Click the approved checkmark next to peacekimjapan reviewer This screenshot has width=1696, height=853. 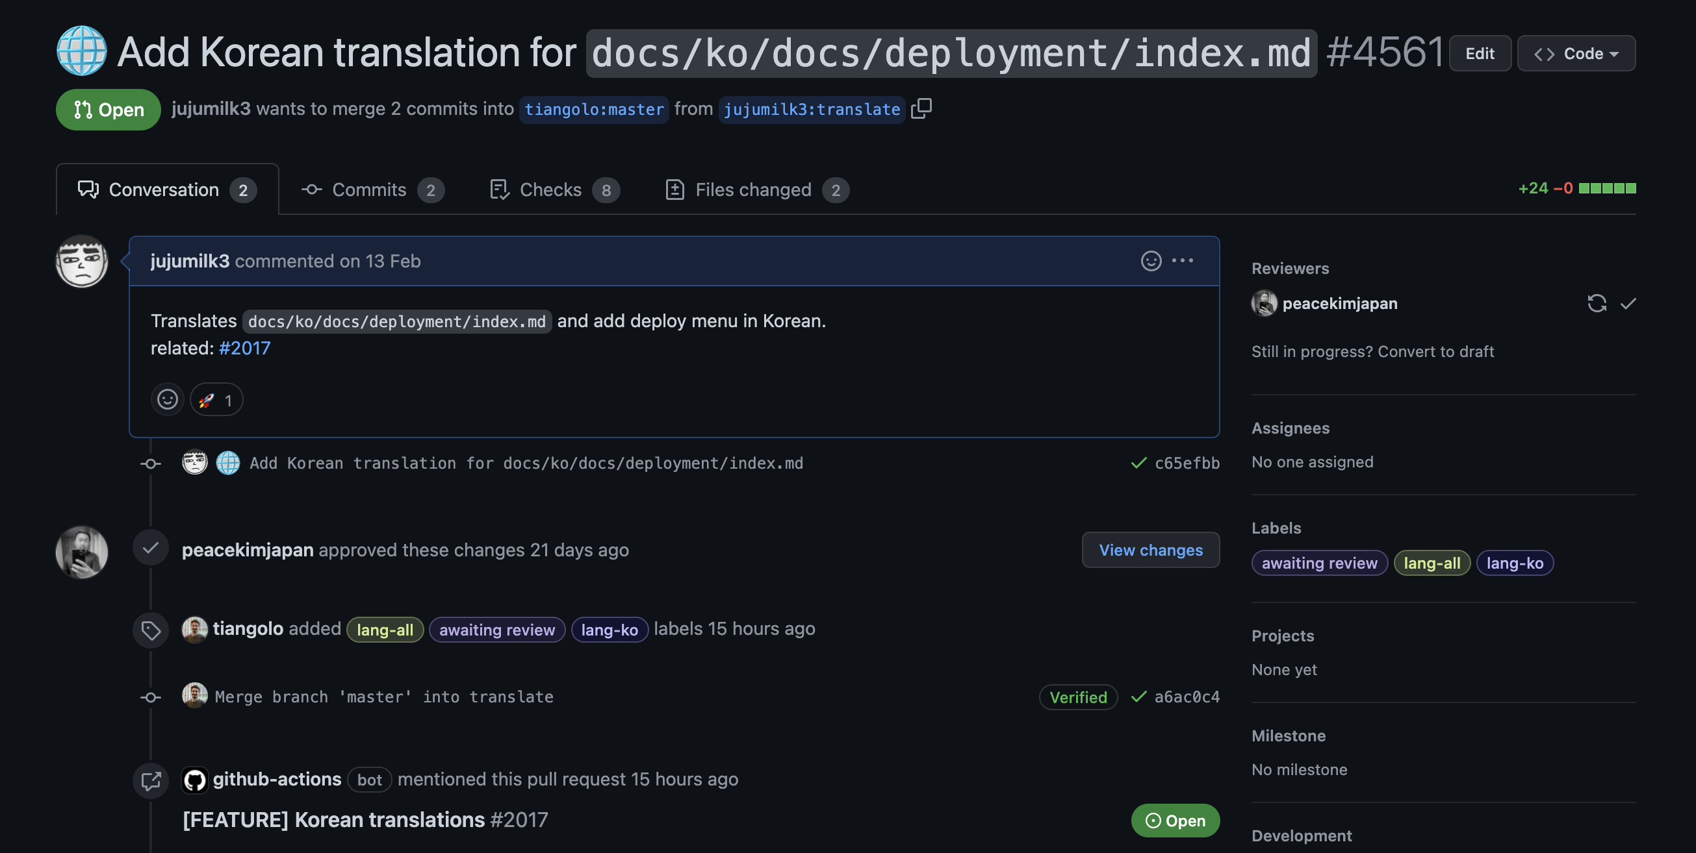[x=1628, y=303]
